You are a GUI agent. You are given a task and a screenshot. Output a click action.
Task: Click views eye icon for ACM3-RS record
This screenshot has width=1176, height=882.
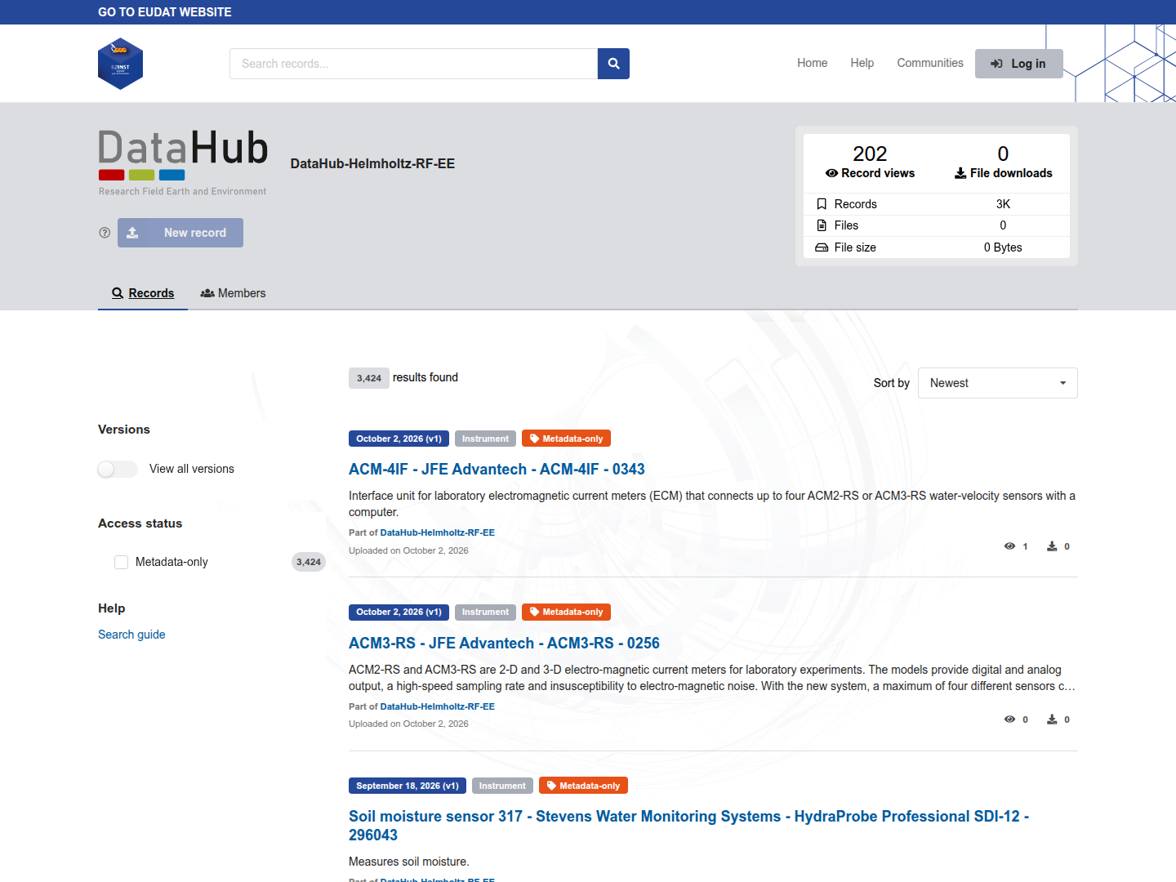(x=1009, y=719)
